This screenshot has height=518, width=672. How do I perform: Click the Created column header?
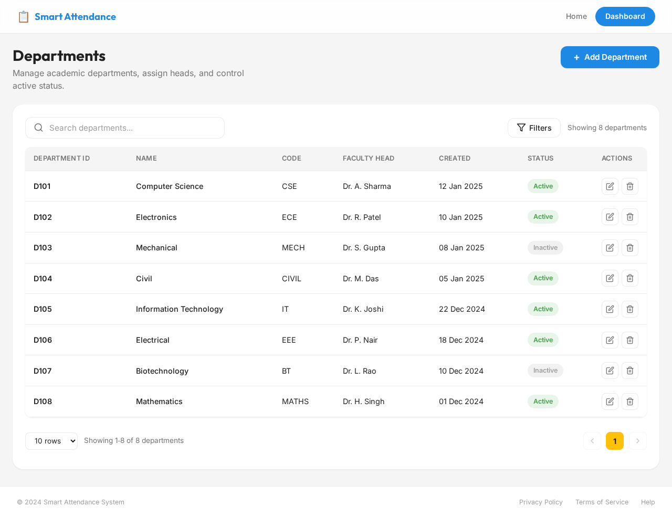tap(455, 158)
